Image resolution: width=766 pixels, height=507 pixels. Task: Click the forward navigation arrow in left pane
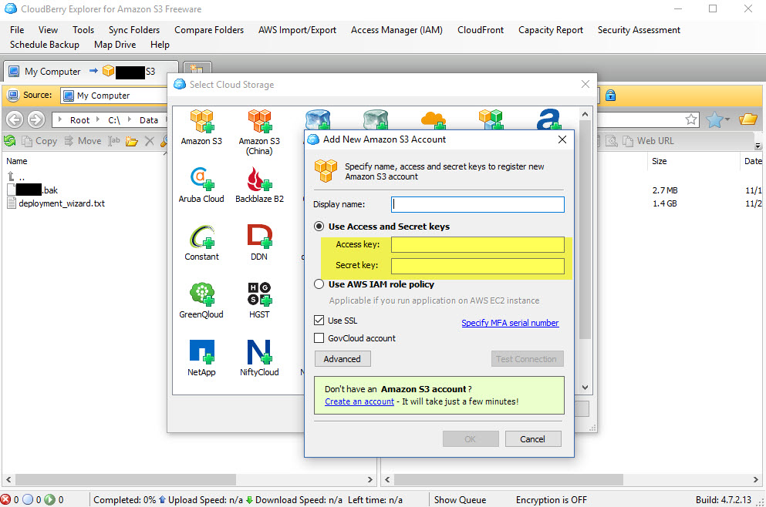tap(35, 119)
